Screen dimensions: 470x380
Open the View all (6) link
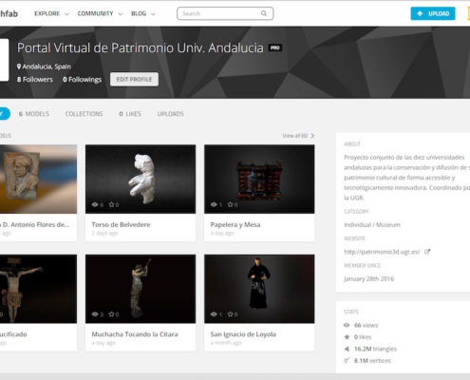click(x=298, y=136)
